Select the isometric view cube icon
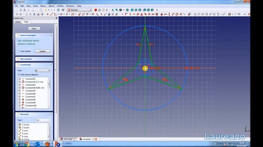263x147 pixels. click(x=127, y=10)
